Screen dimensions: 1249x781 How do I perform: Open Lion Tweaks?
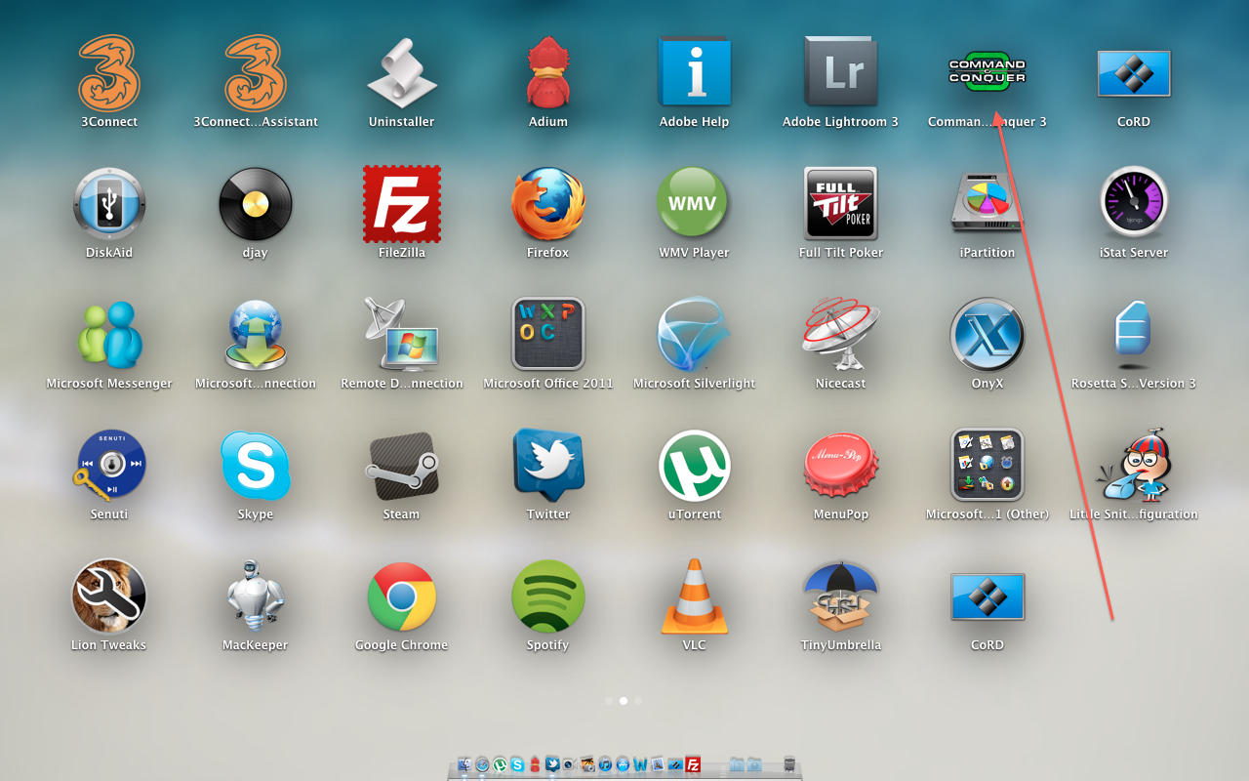point(108,596)
